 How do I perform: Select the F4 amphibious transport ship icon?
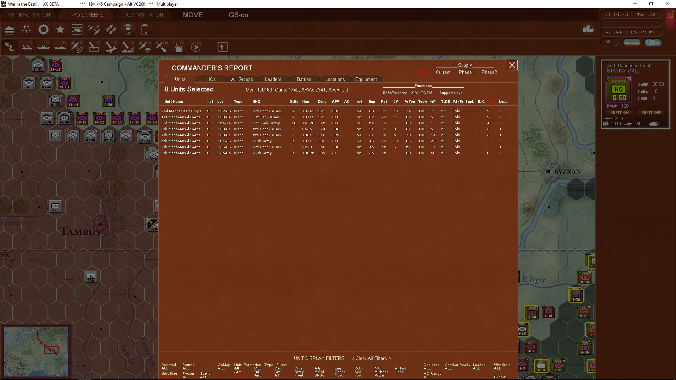click(x=60, y=47)
